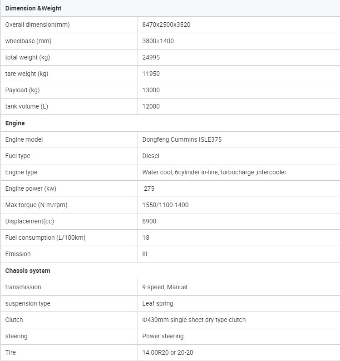Select the overall dimension value 8470x2500x3520
340x361 pixels.
[166, 25]
